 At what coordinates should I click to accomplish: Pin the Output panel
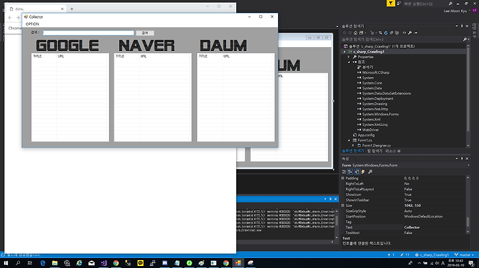[330, 199]
